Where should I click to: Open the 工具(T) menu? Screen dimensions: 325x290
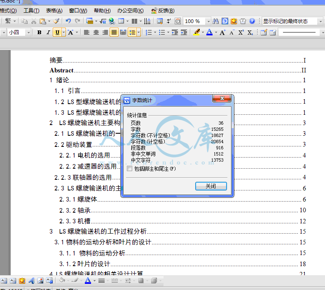click(x=31, y=11)
